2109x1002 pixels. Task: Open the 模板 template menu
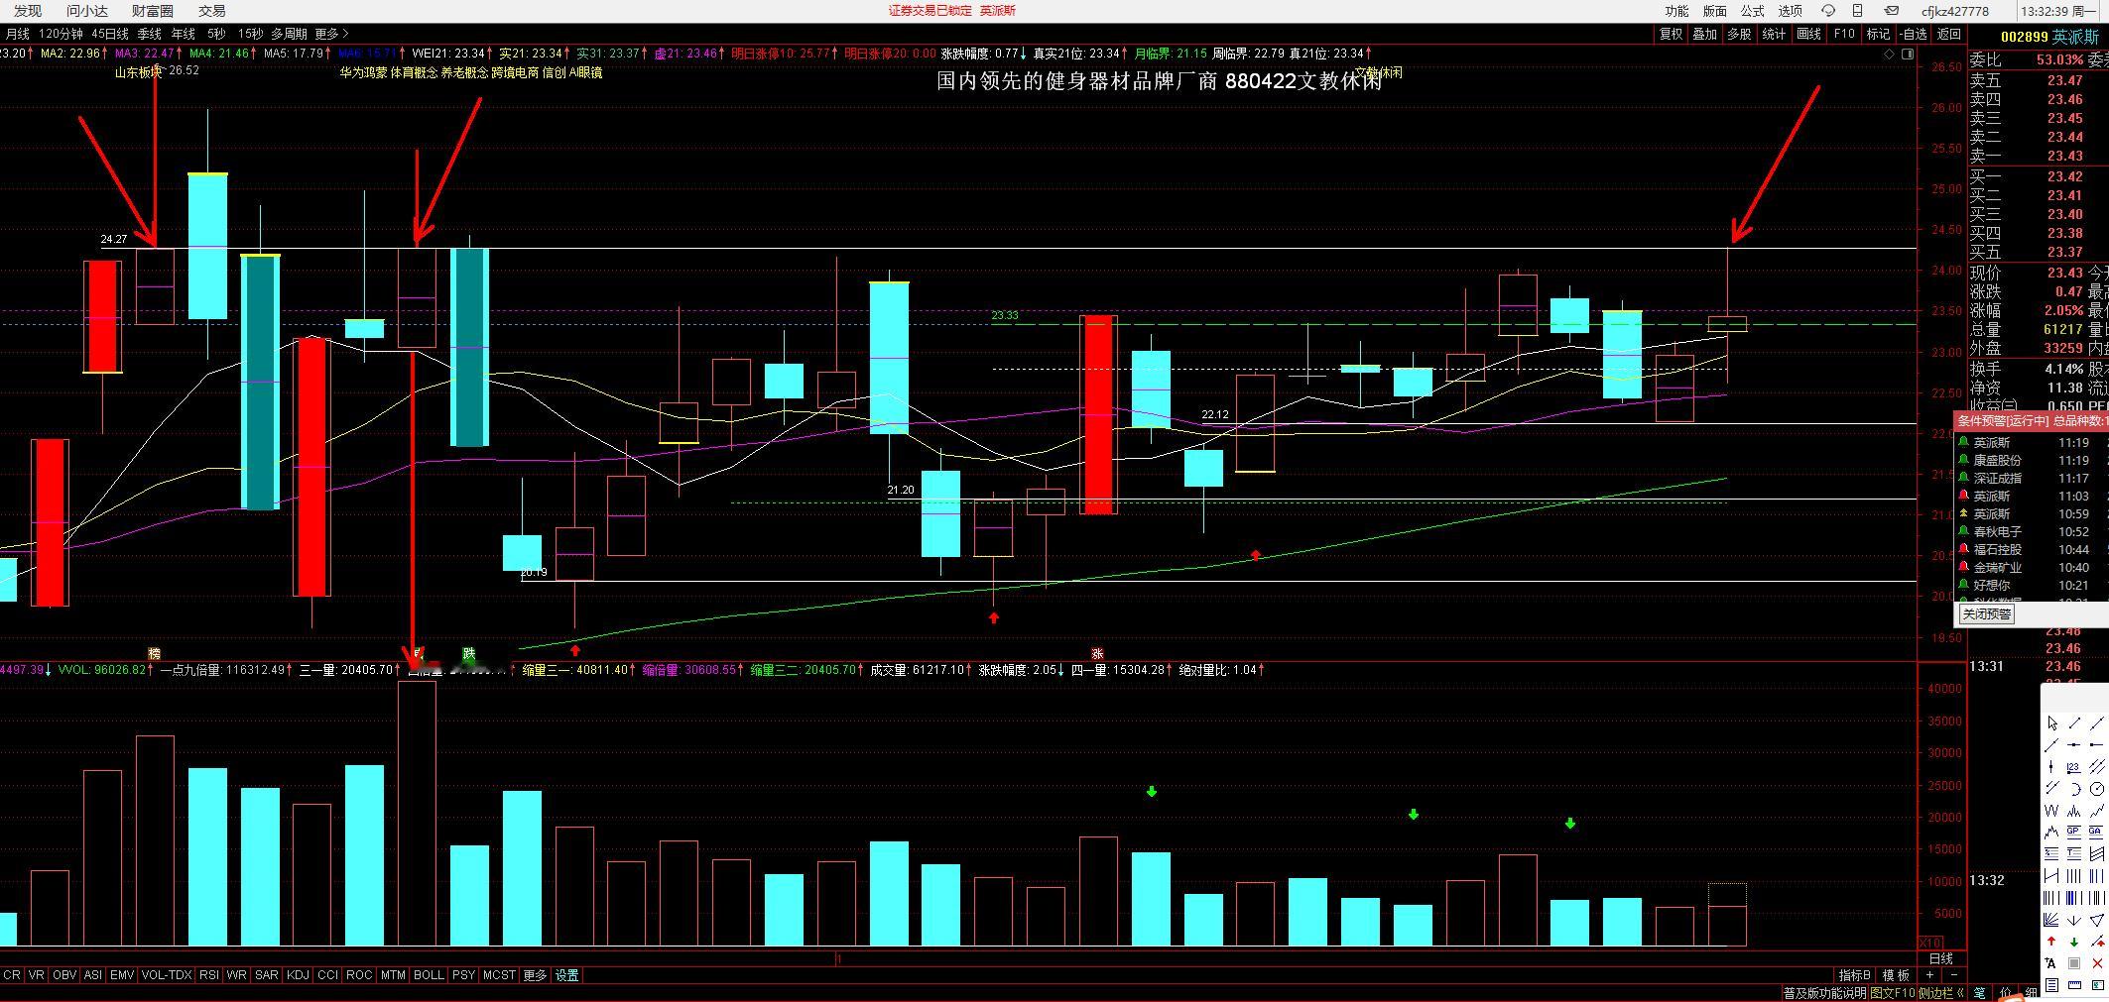(1896, 975)
